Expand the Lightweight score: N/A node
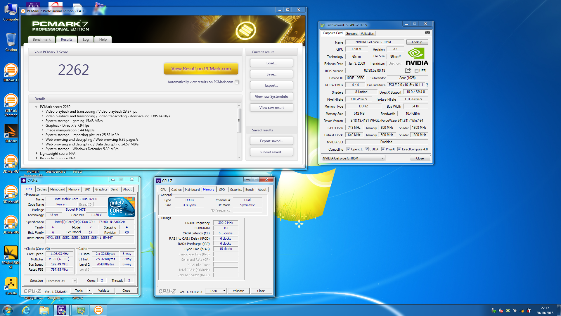 pyautogui.click(x=37, y=153)
